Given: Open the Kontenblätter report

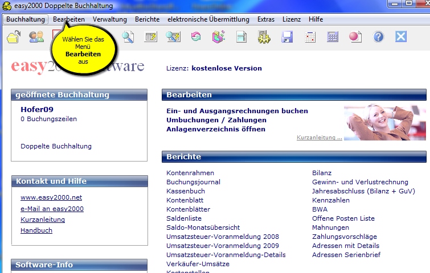Looking at the screenshot, I should 189,209.
